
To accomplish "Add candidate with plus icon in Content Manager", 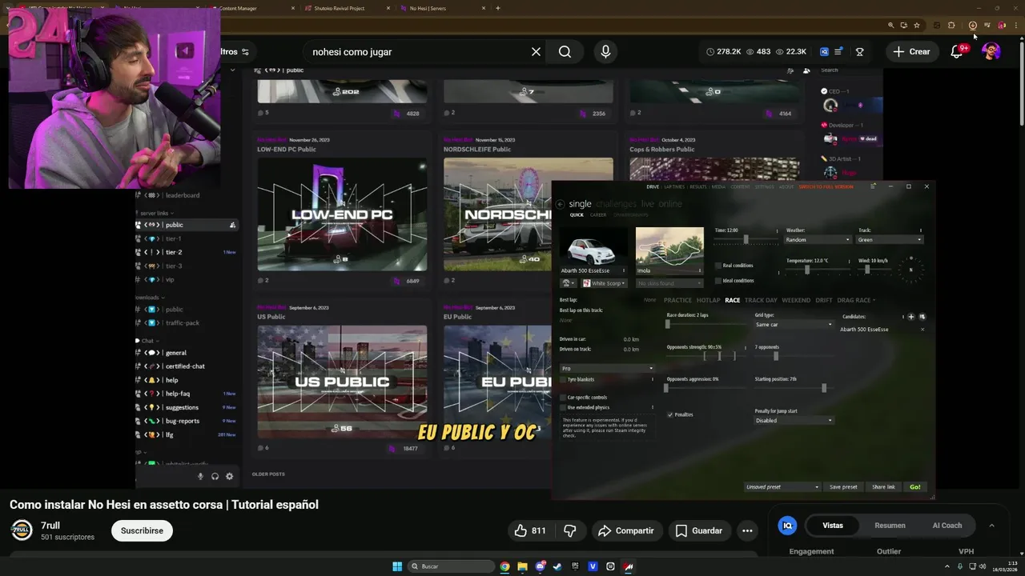I will coord(910,317).
